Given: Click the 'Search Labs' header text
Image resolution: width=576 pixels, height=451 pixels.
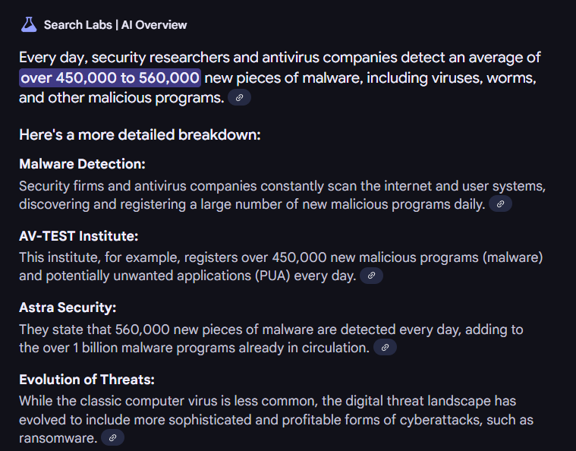Looking at the screenshot, I should 78,25.
